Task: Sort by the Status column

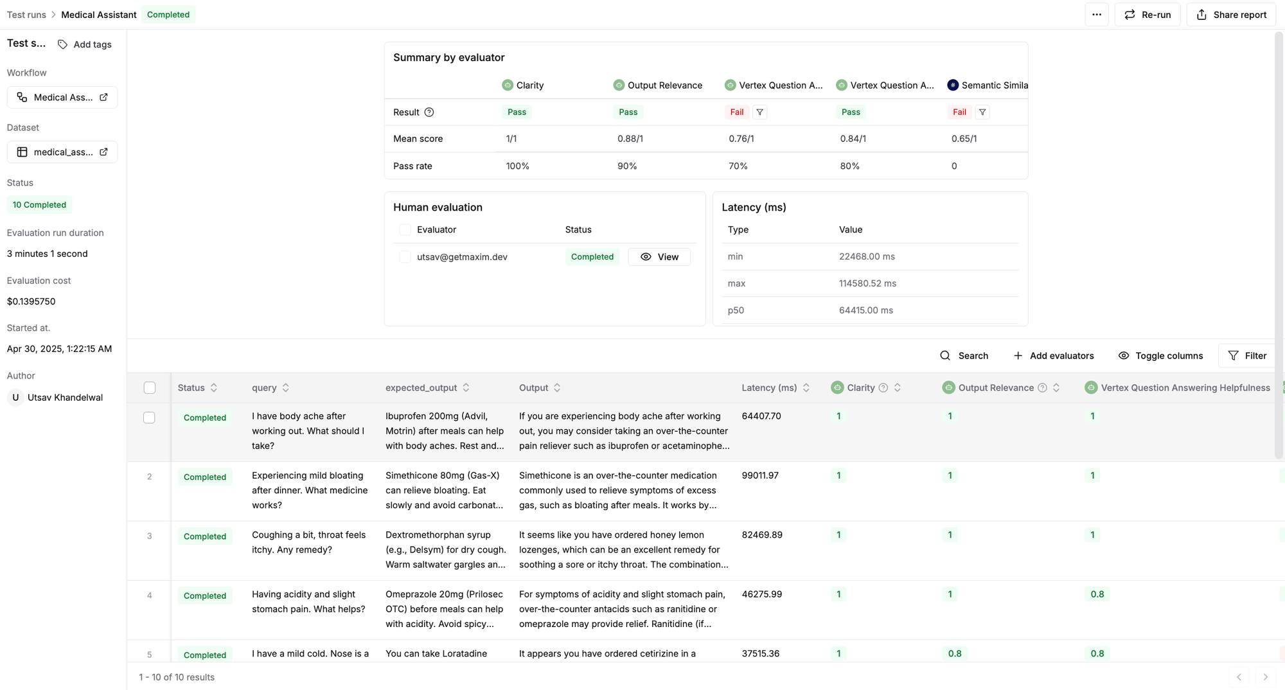Action: click(x=213, y=388)
